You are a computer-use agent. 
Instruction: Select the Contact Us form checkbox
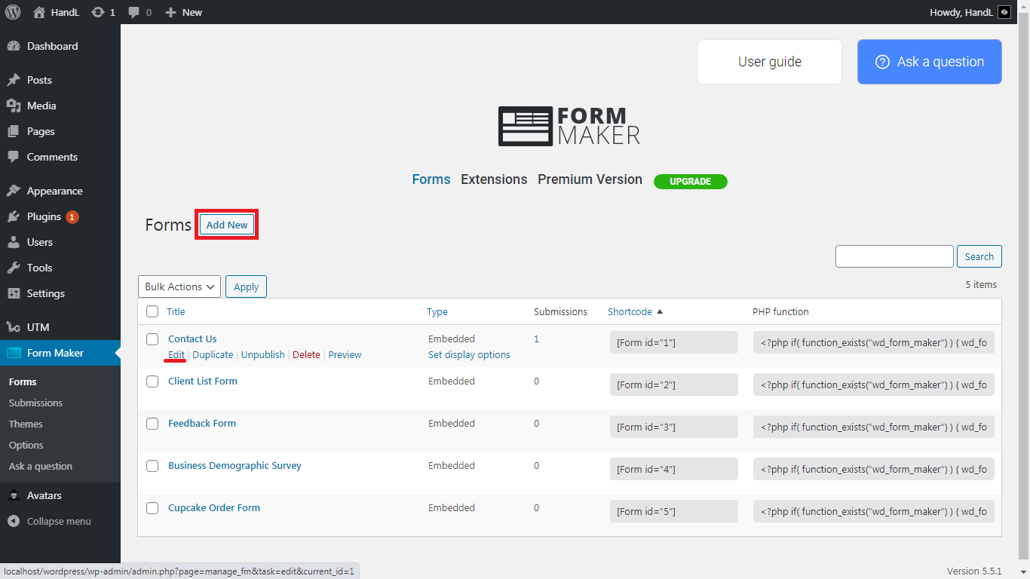click(152, 339)
